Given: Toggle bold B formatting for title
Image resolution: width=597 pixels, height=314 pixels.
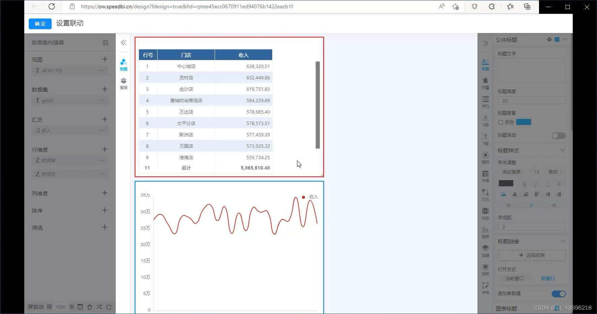Looking at the screenshot, I should pyautogui.click(x=524, y=184).
